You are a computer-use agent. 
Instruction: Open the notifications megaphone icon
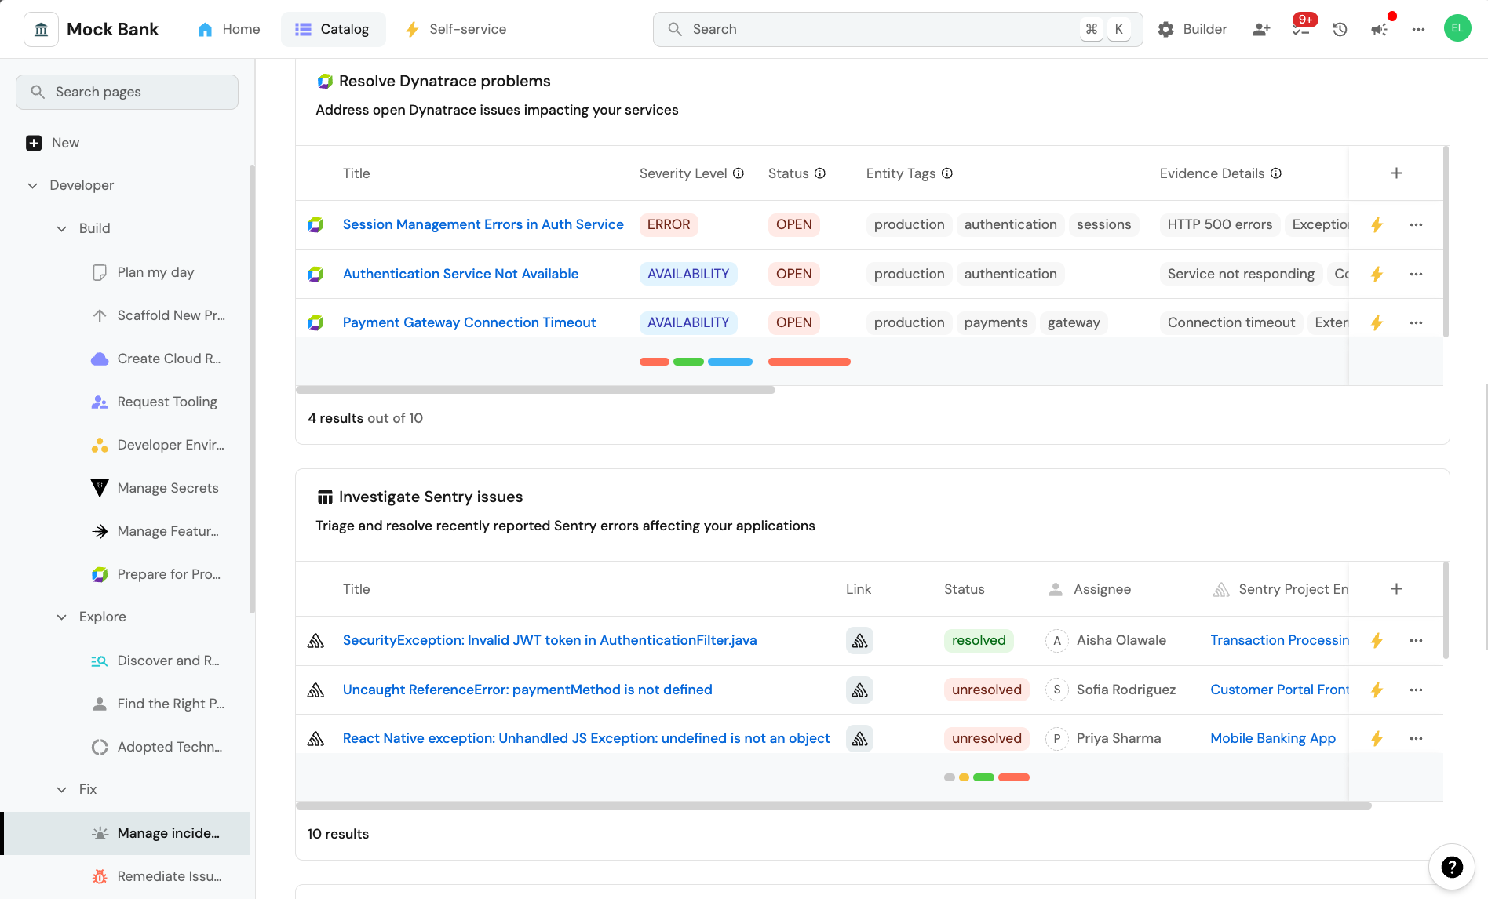point(1379,29)
